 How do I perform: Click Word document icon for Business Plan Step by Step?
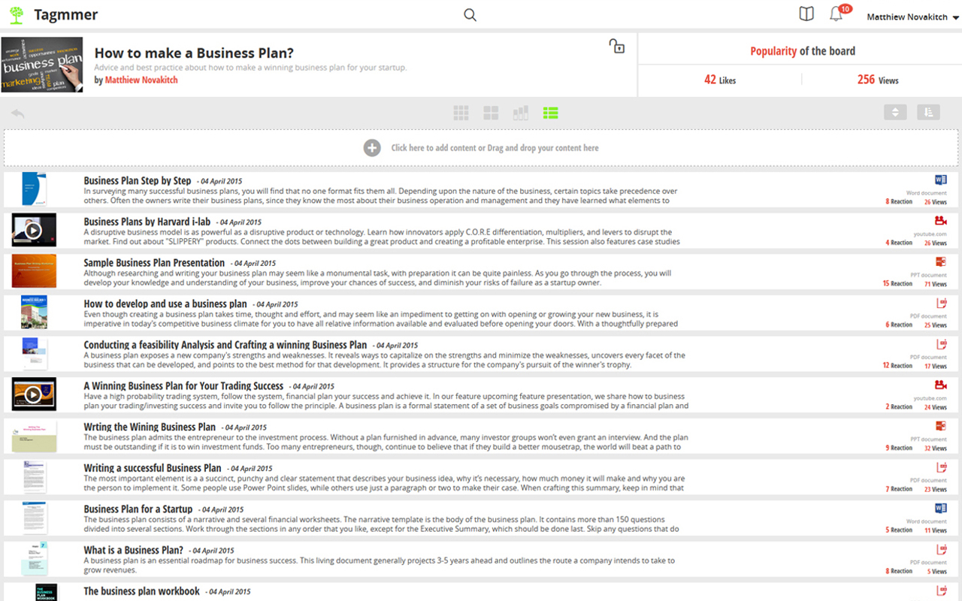point(940,180)
